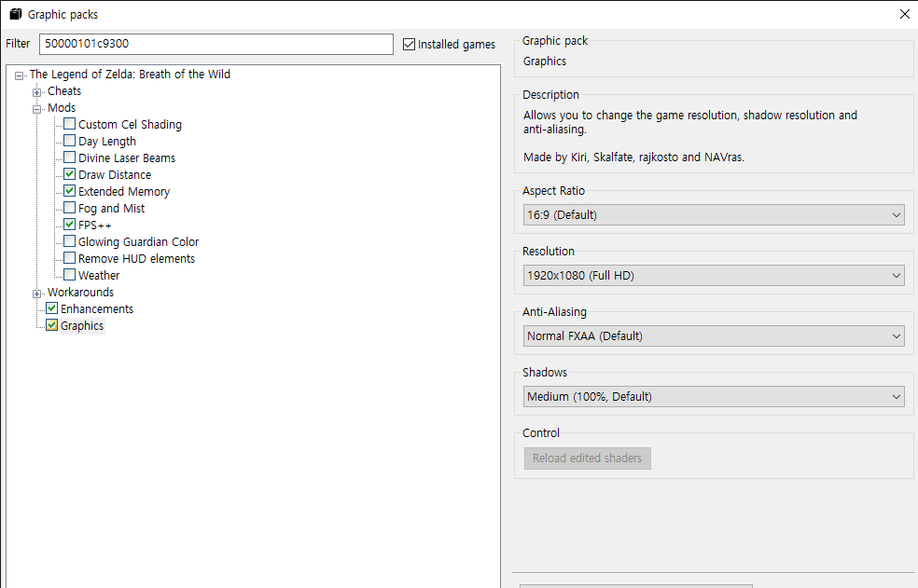Collapse the Mods tree node
Viewport: 918px width, 588px height.
tap(37, 109)
